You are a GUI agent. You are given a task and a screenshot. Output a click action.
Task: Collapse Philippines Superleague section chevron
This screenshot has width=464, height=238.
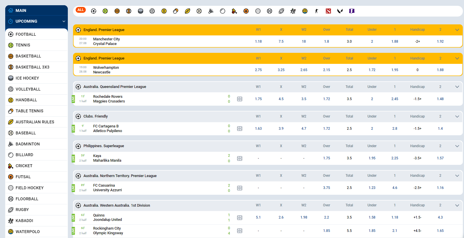click(457, 146)
